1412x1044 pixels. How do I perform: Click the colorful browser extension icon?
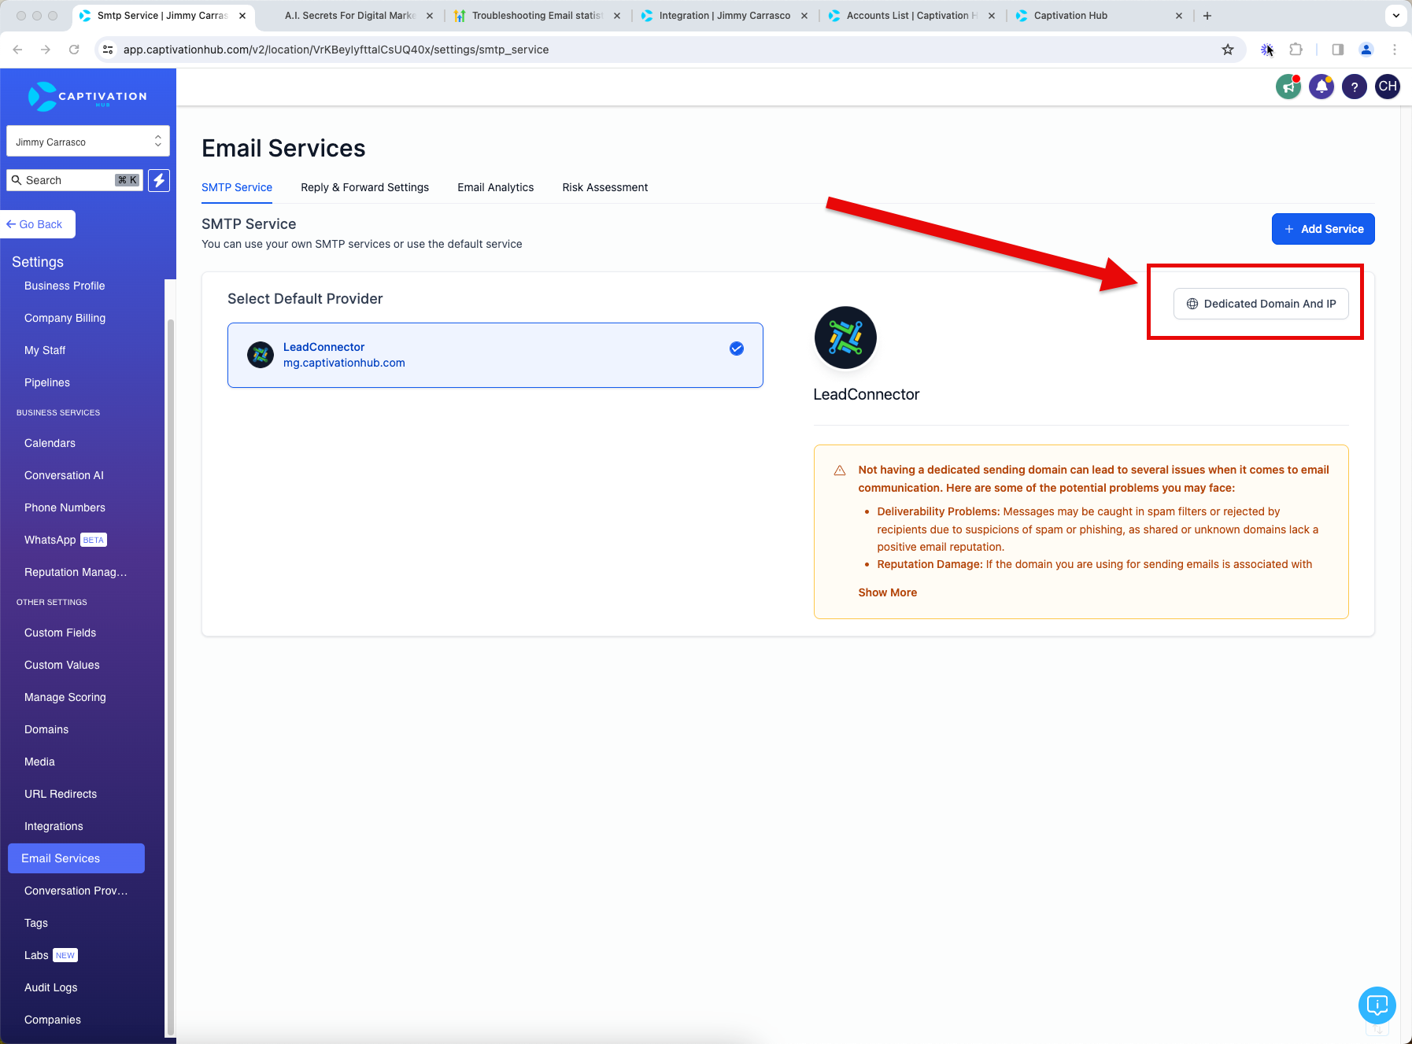click(x=1267, y=50)
